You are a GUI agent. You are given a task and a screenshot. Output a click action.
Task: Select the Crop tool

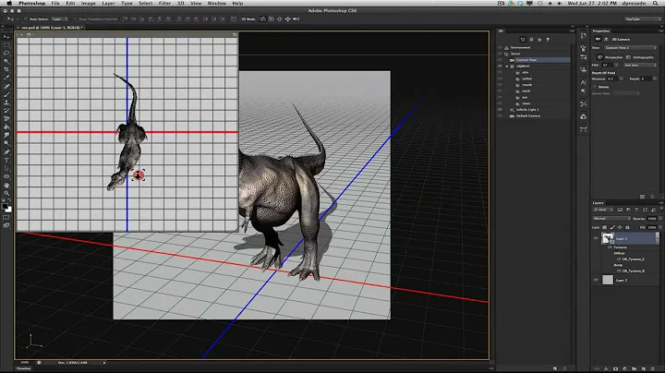click(x=6, y=69)
